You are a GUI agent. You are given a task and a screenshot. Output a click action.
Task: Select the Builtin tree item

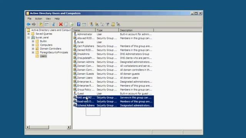43,41
